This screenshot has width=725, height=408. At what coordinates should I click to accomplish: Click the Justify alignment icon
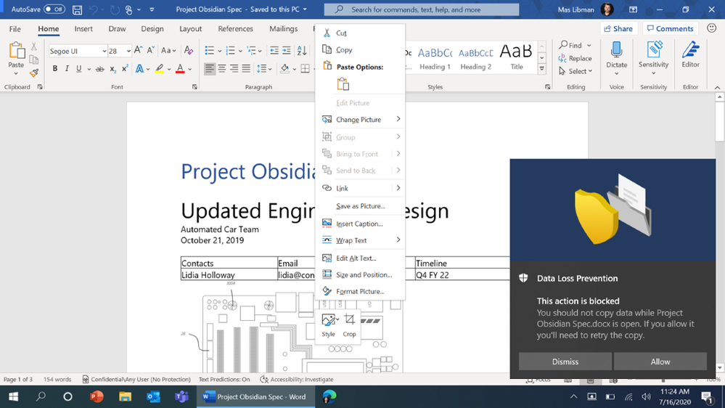(246, 69)
